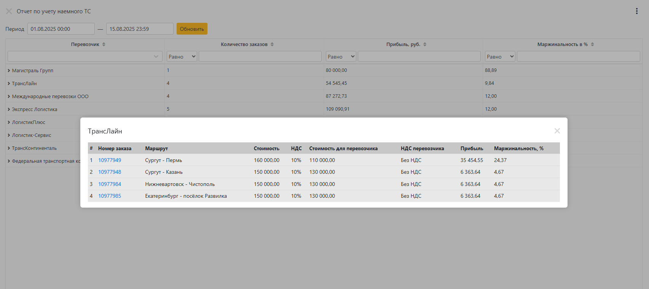This screenshot has height=289, width=649.
Task: Open the Перевозчик filter dropdown
Action: [85, 57]
